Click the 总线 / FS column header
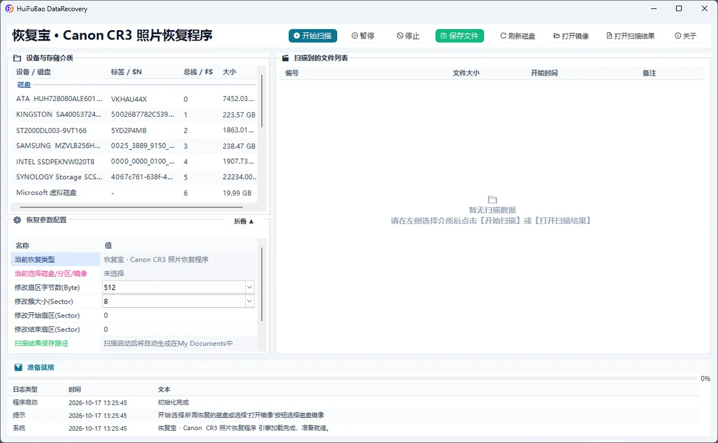This screenshot has height=443, width=718. [x=198, y=72]
